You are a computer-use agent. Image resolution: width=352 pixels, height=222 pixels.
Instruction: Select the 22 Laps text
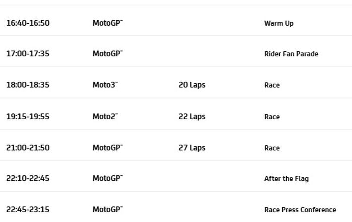192,116
